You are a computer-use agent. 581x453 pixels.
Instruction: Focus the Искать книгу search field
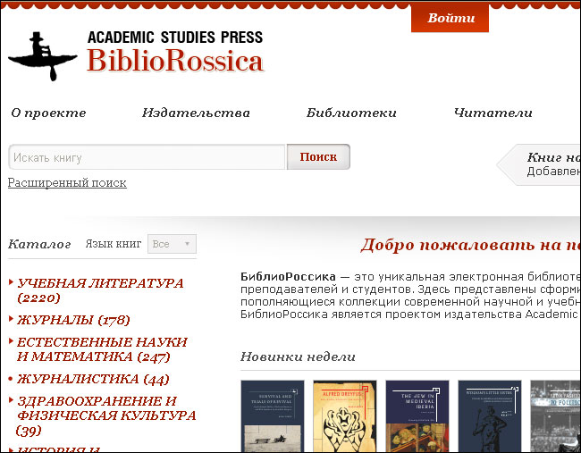pyautogui.click(x=147, y=157)
